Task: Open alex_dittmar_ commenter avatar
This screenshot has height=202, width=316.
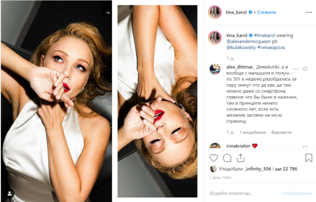Action: point(215,69)
